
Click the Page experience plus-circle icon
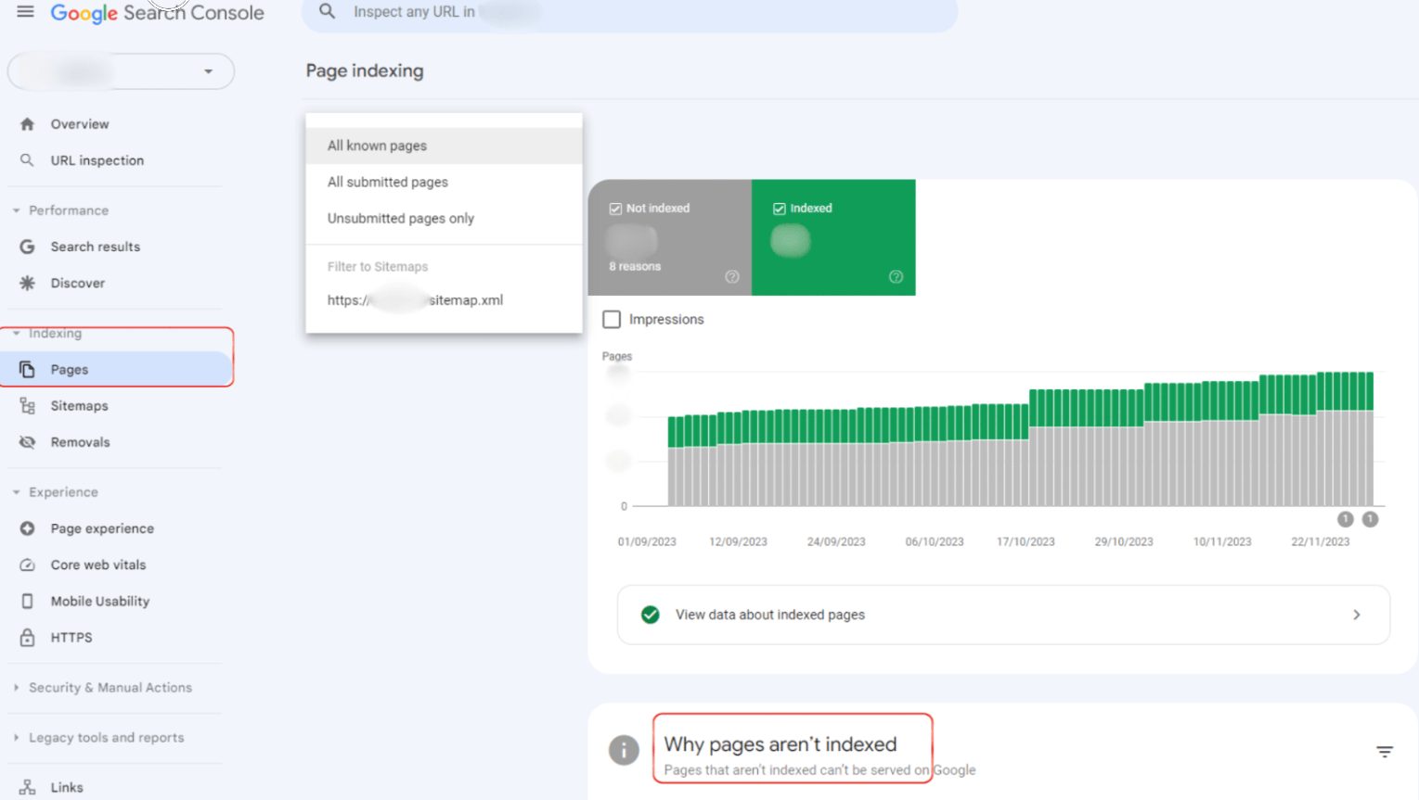point(27,528)
